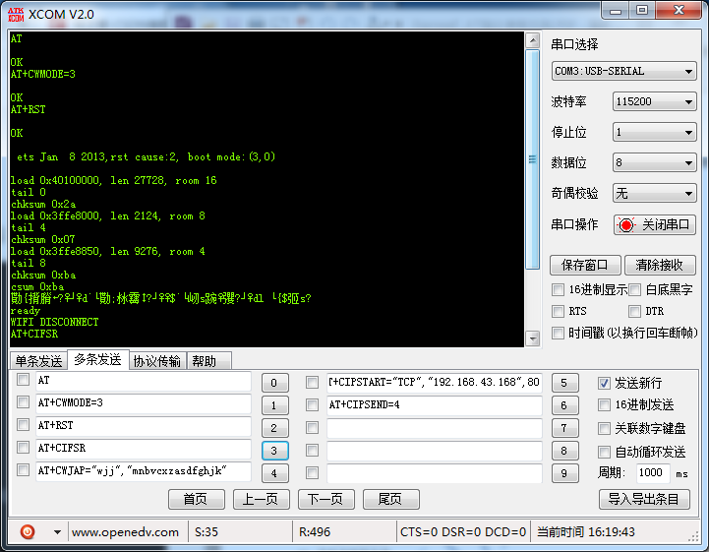Click the AT+CIPSEND=4 input field
709x552 pixels.
pyautogui.click(x=434, y=405)
